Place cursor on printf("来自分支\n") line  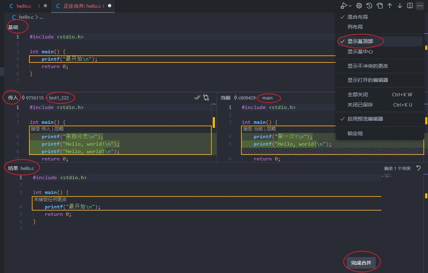pyautogui.click(x=72, y=136)
